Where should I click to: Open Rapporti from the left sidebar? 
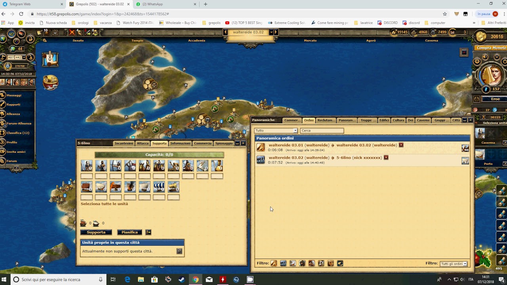click(13, 104)
